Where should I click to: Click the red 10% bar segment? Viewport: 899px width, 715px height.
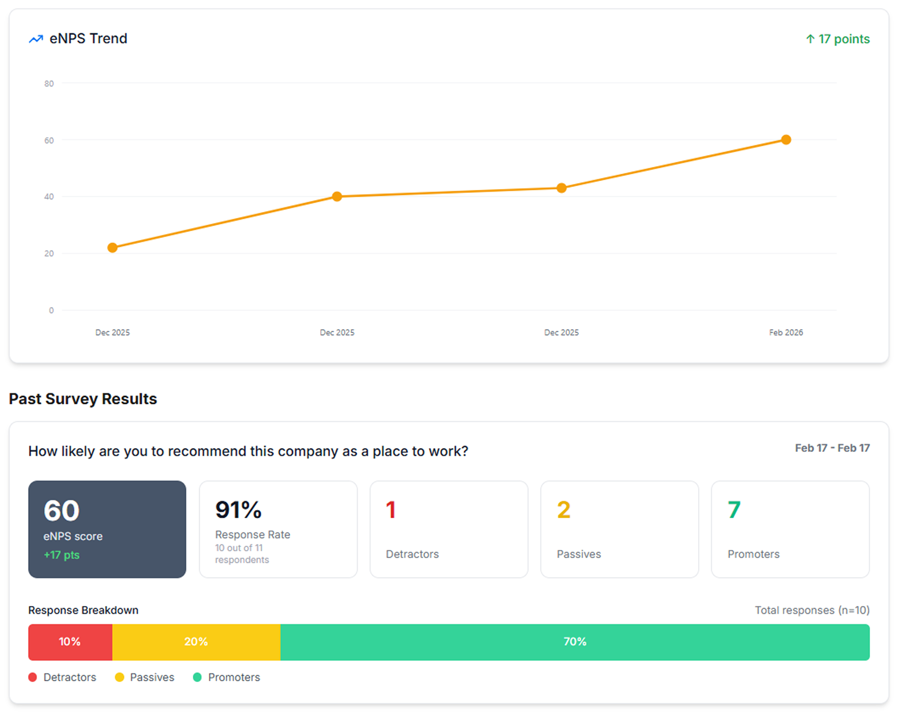pos(70,642)
